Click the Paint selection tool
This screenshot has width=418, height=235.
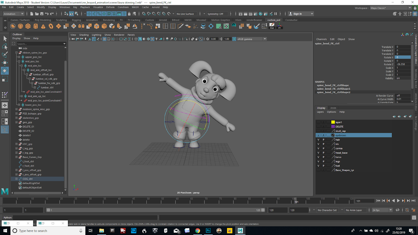point(5,54)
